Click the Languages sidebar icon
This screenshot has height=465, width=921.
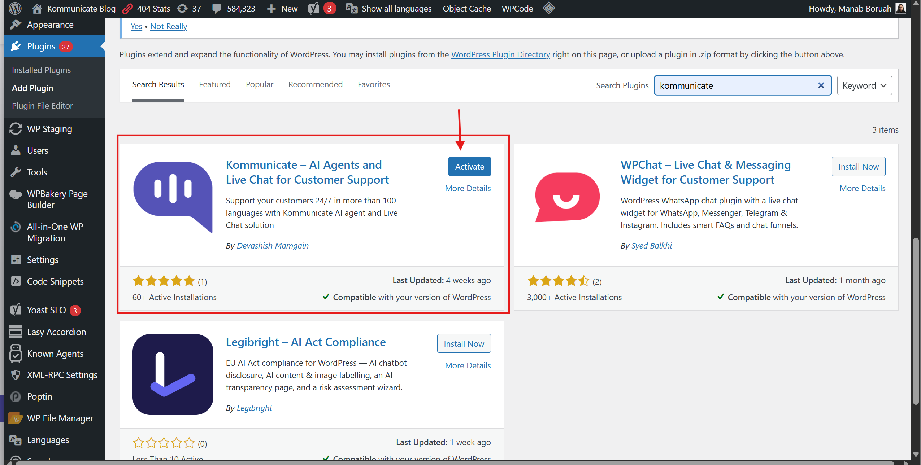(x=16, y=440)
